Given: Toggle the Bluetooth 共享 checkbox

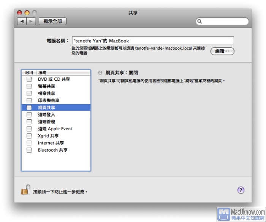Looking at the screenshot, I should (x=29, y=150).
